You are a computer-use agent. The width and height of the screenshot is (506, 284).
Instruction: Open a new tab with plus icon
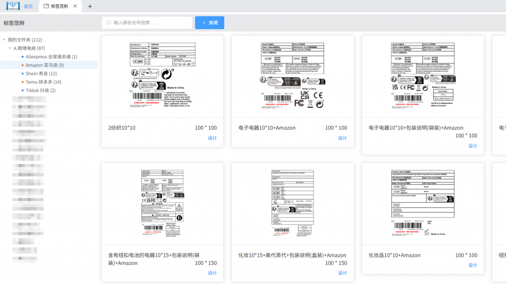[x=90, y=6]
